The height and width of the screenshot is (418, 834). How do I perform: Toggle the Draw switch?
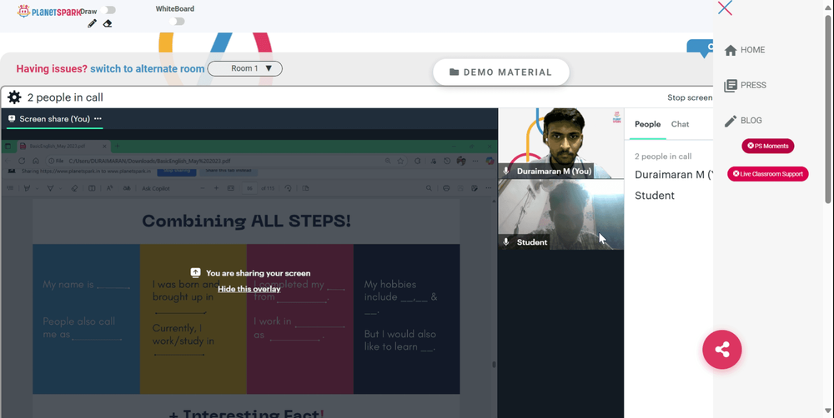point(108,10)
